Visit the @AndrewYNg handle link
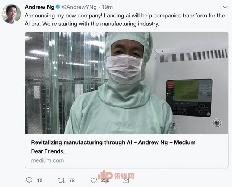Viewport: 232px width, 187px height. point(79,7)
